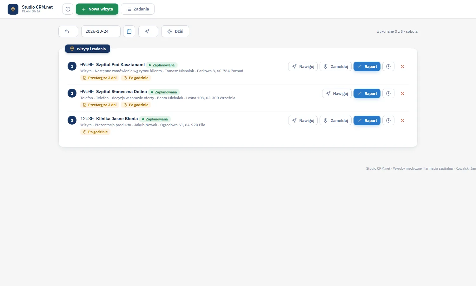
Task: Delete the Szpital Słoneczna Dolina phone task
Action: (402, 93)
